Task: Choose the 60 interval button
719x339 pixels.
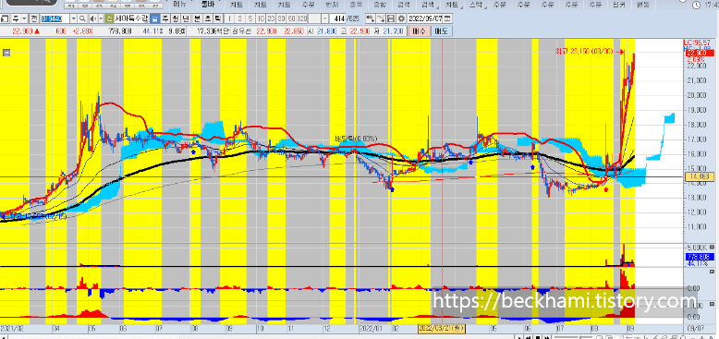Action: click(x=292, y=18)
